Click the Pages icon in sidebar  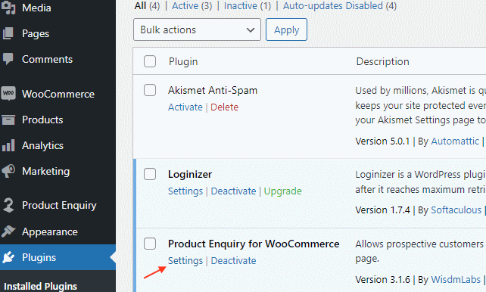pyautogui.click(x=8, y=33)
